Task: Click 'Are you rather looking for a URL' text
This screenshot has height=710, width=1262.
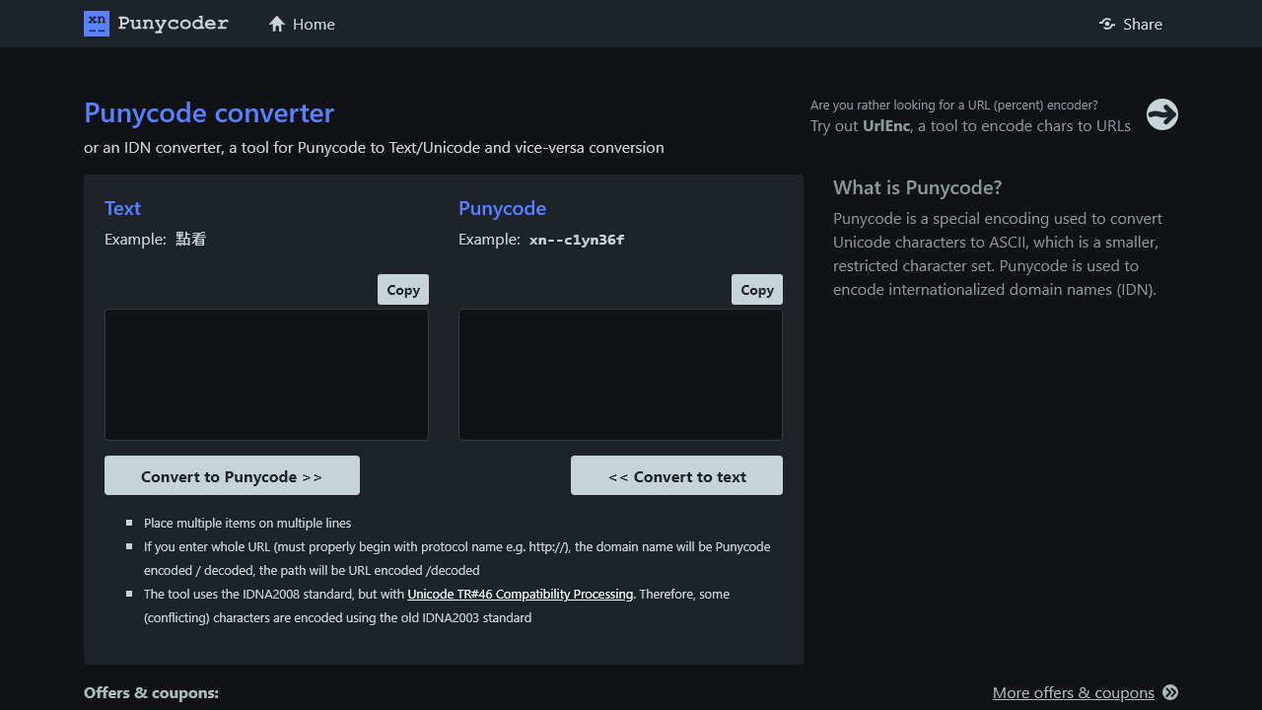Action: click(x=953, y=105)
